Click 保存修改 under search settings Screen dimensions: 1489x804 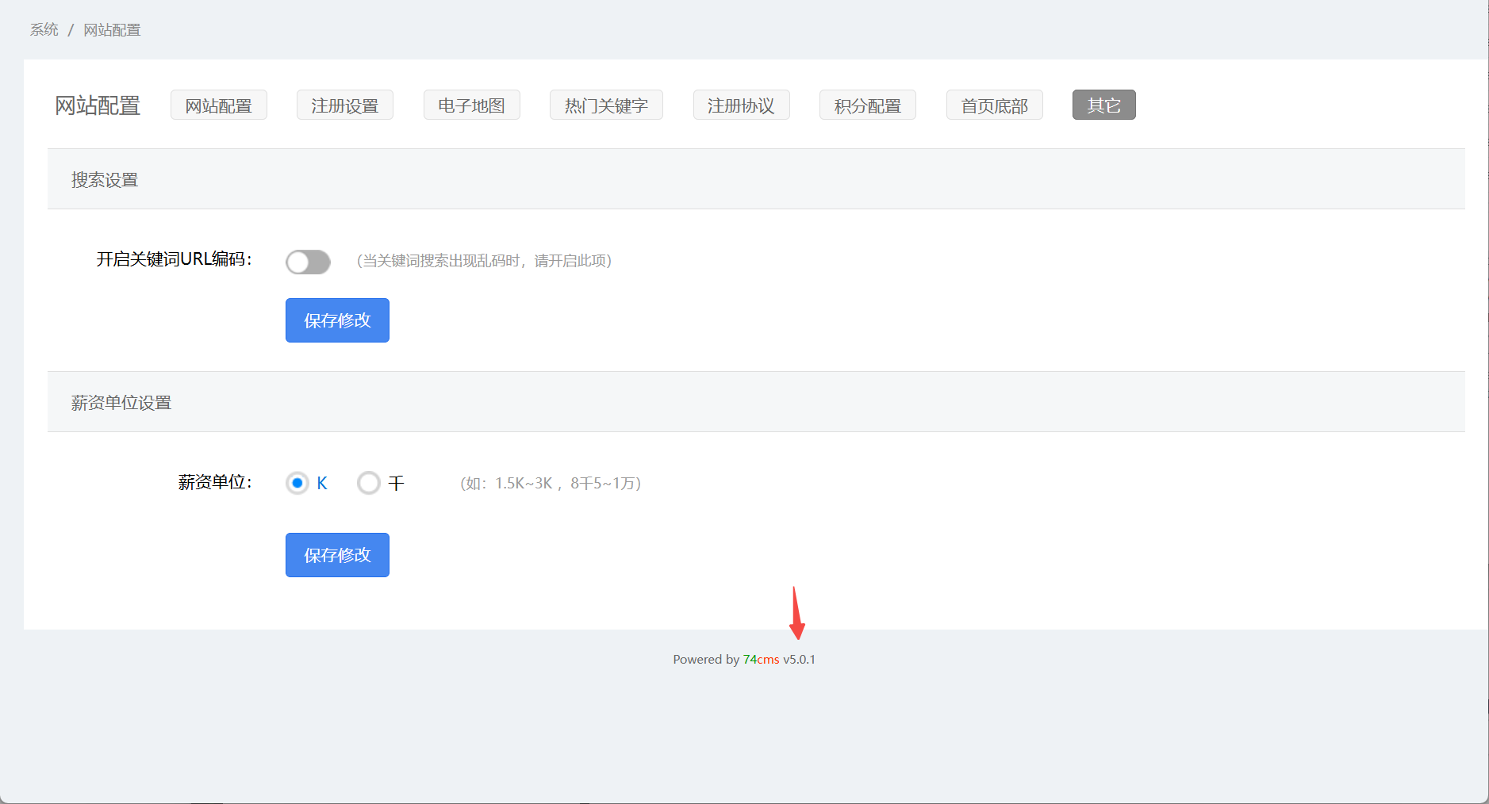tap(337, 320)
